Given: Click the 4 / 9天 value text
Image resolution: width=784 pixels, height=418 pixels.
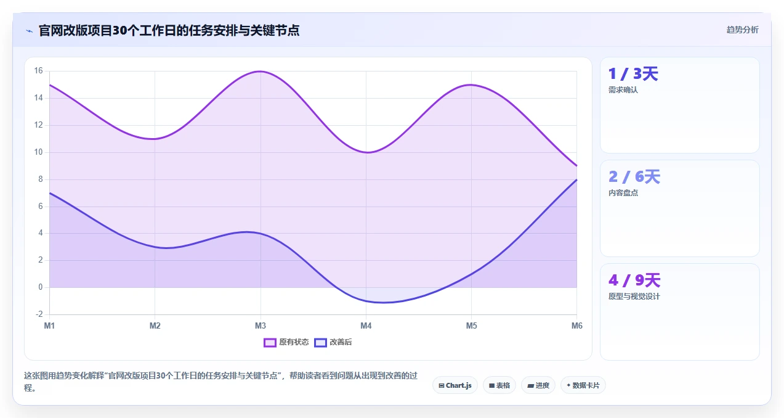Looking at the screenshot, I should tap(634, 281).
